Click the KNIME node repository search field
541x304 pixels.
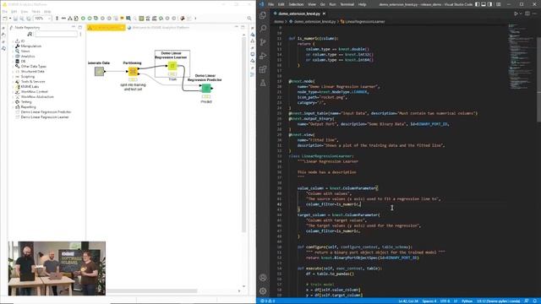(x=56, y=34)
